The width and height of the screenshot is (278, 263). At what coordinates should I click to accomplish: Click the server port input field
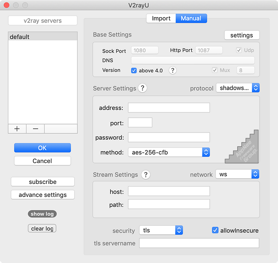point(140,122)
